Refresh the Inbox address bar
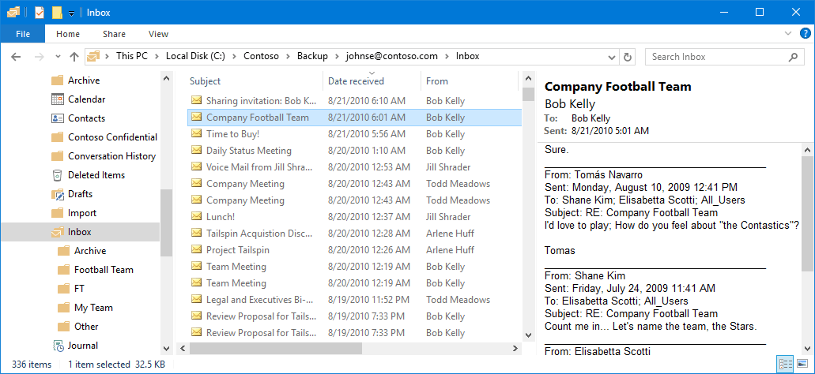Viewport: 815px width, 374px height. coord(628,57)
